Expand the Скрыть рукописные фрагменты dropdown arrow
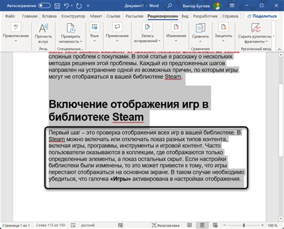Screen dimensions: 284x229 (267, 41)
